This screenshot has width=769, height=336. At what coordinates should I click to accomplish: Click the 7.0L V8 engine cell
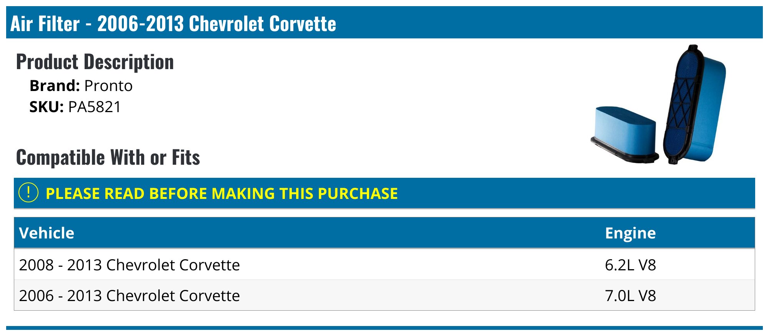pos(630,296)
